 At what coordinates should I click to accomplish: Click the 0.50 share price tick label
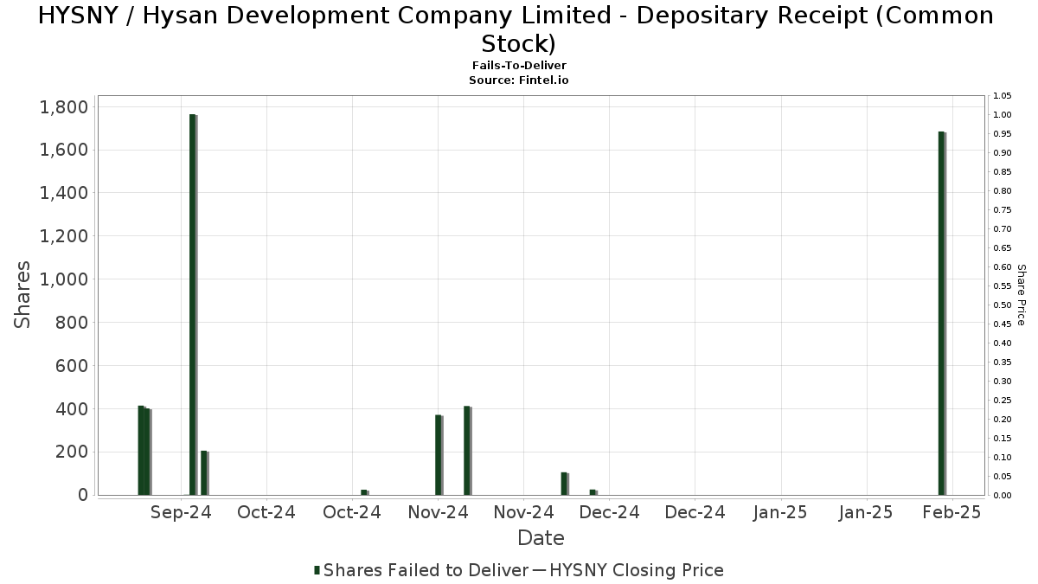1003,305
